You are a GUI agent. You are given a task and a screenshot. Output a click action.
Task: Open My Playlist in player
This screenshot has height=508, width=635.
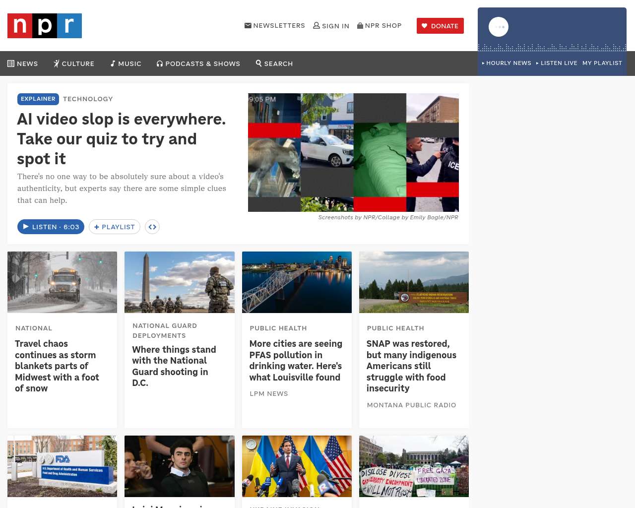[x=602, y=63]
